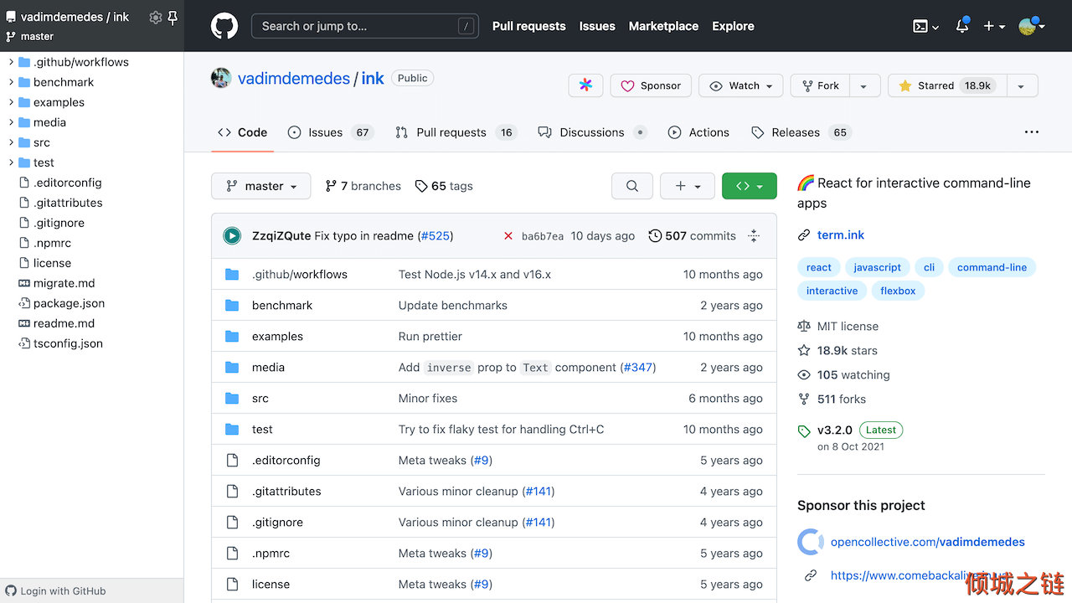Select migrate.md in sidebar tree
Screen dimensions: 1072x603
click(64, 283)
